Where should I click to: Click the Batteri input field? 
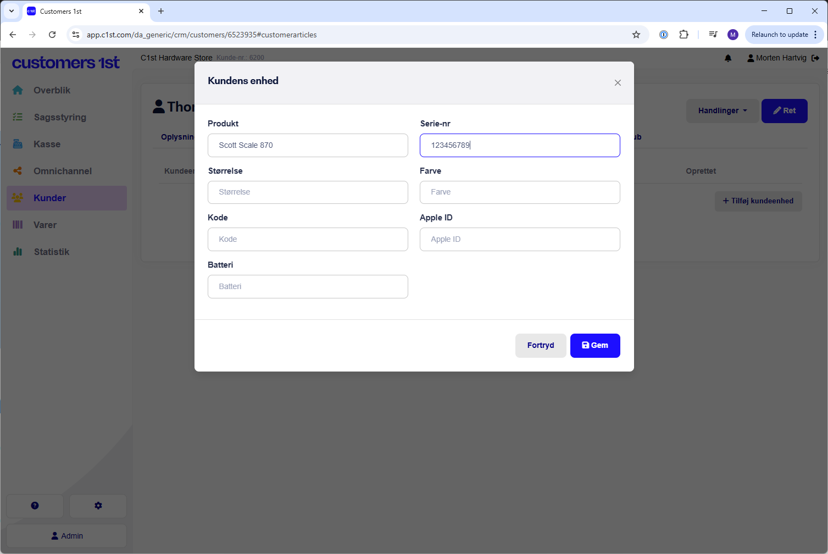[308, 286]
